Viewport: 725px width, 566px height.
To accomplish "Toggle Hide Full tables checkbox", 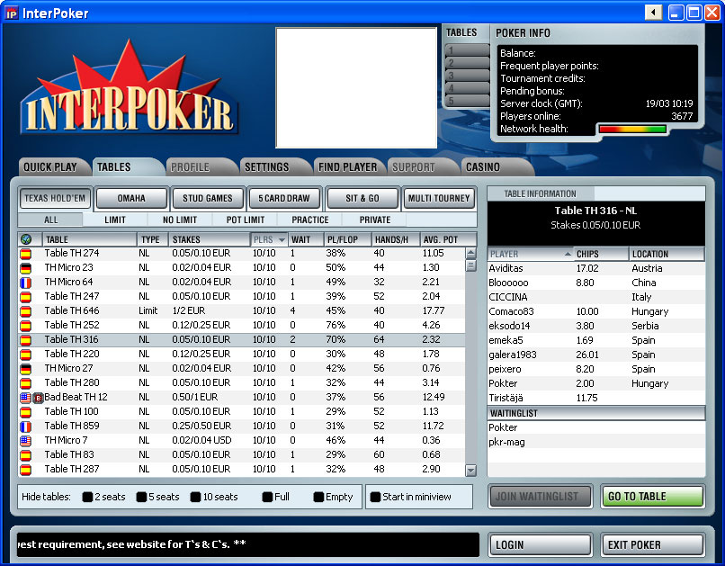I will (267, 497).
